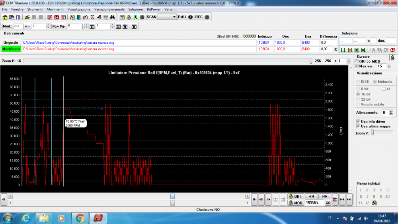398x224 pixels.
Task: Click the U button in Mod toolbar
Action: tap(134, 26)
